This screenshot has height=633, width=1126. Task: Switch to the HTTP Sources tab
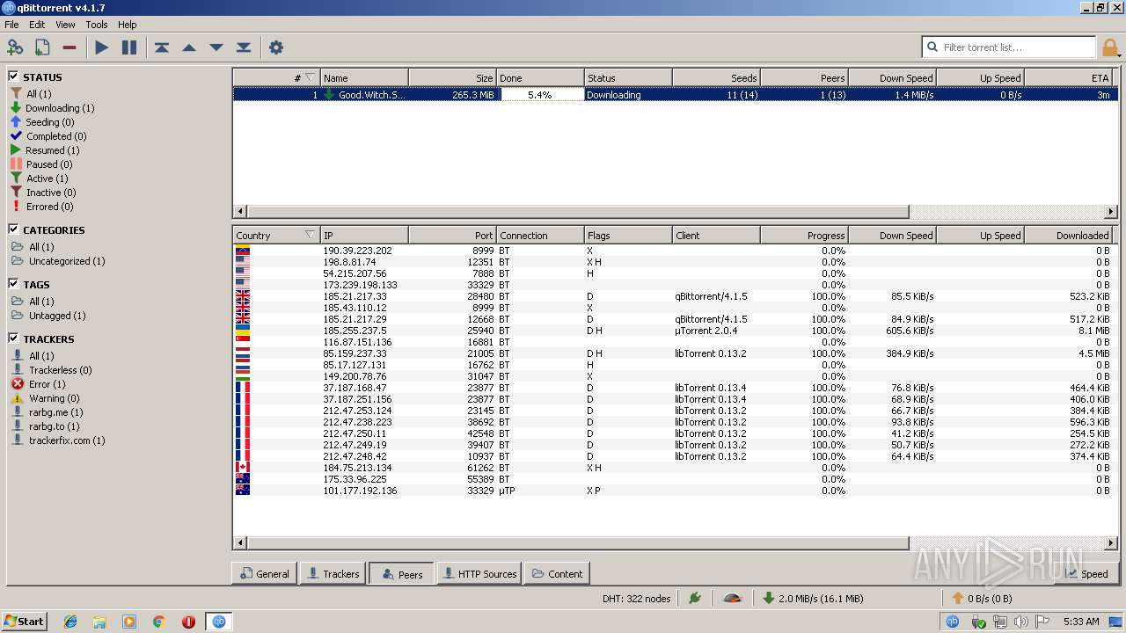pyautogui.click(x=479, y=573)
